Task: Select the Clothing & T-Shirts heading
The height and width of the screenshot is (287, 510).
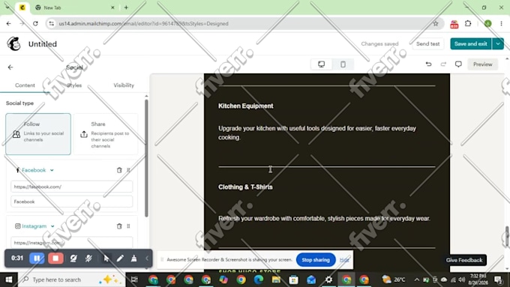Action: [x=245, y=187]
